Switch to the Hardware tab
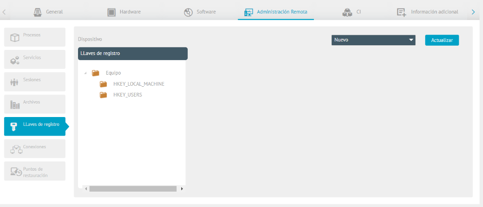483x207 pixels. pos(124,12)
